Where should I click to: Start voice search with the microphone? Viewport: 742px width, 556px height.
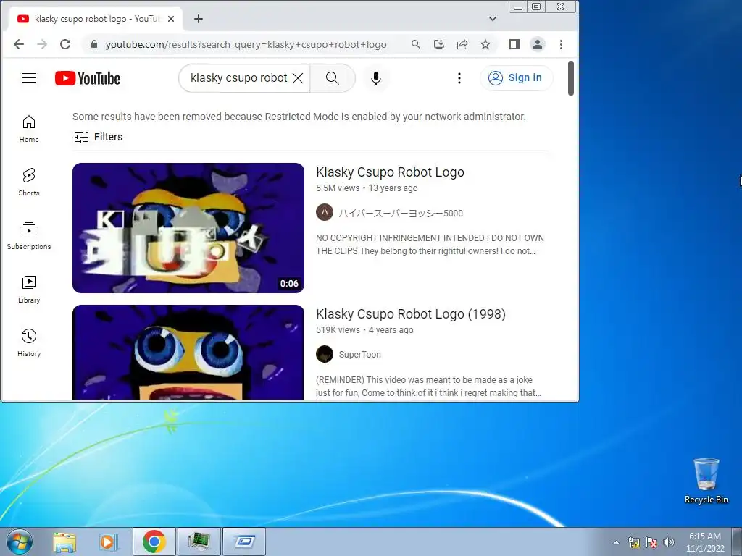(x=376, y=78)
